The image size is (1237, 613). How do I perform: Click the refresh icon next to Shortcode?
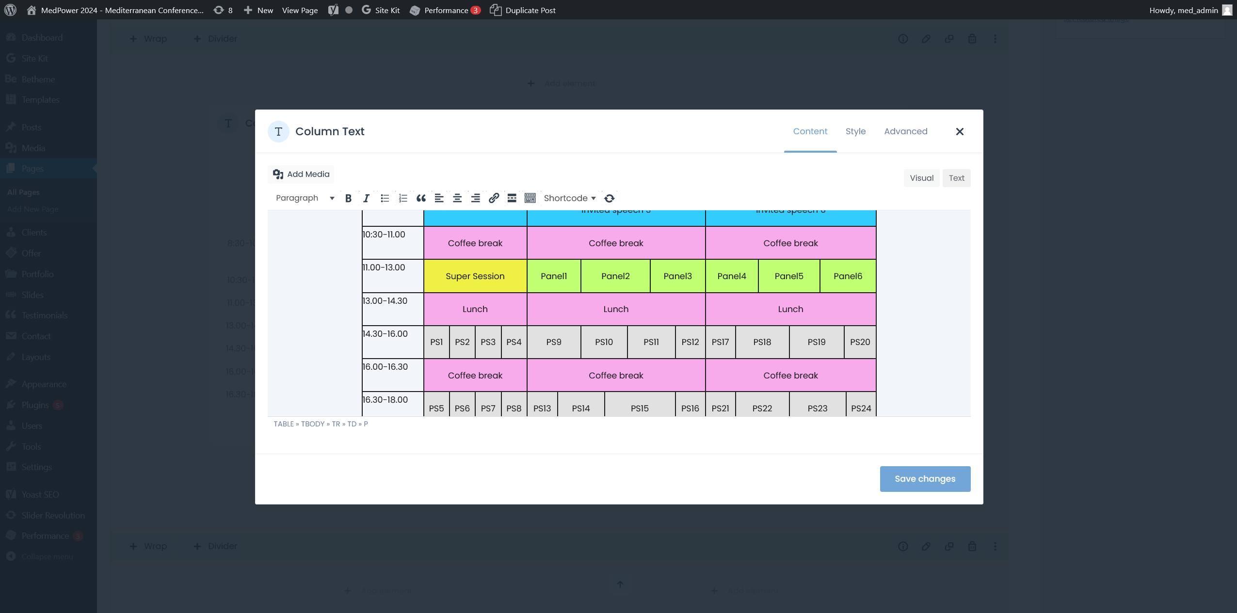click(610, 198)
